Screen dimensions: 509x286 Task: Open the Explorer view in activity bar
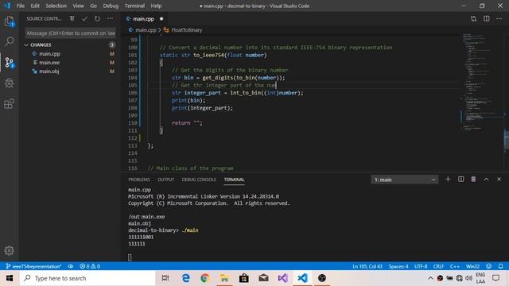pos(9,21)
